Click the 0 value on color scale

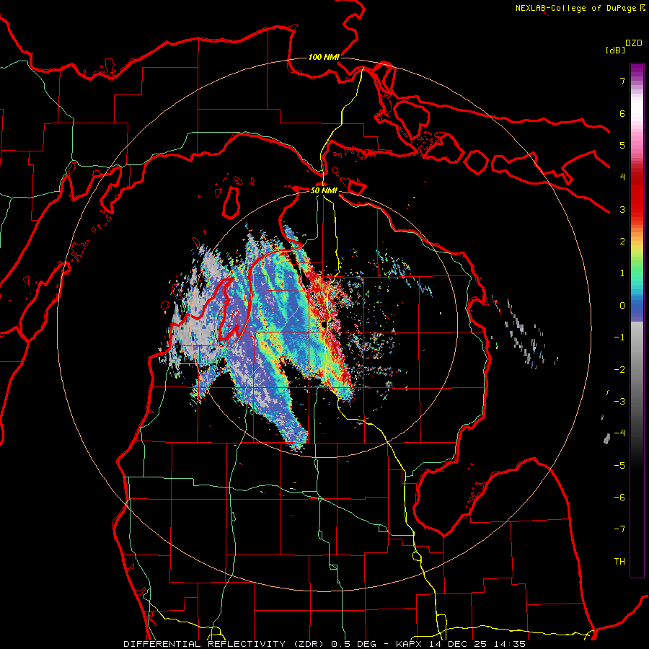click(622, 306)
